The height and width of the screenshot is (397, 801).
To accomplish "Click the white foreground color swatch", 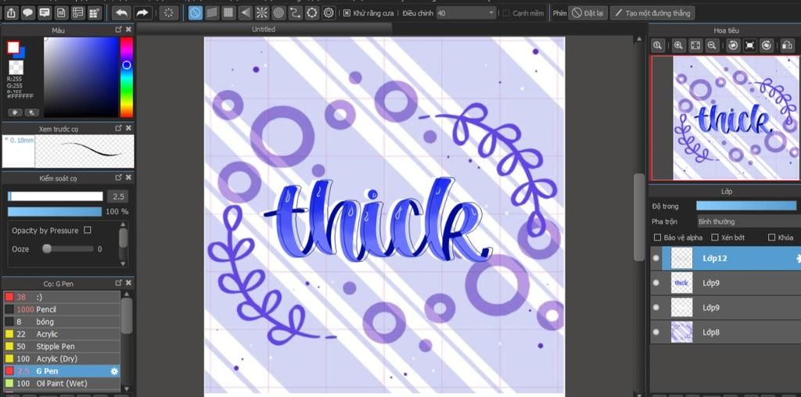I will click(13, 48).
